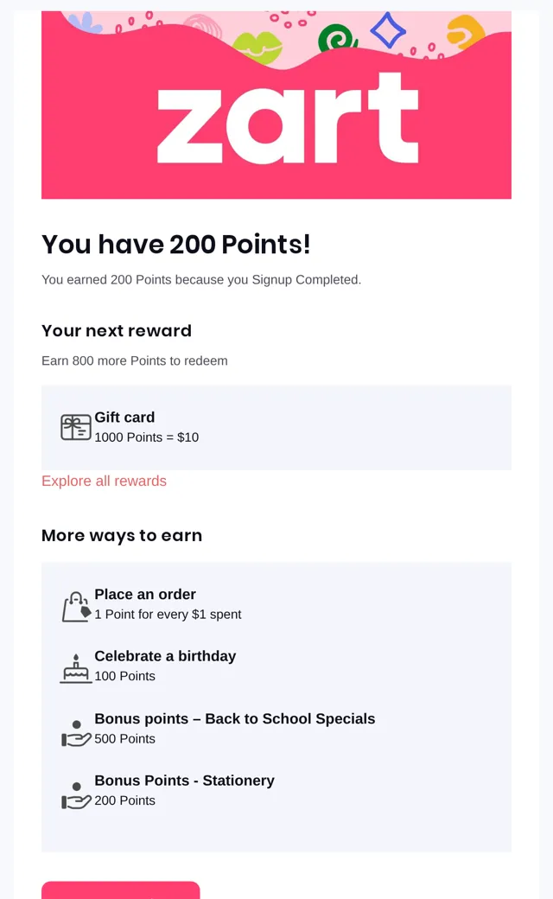Viewport: 553px width, 899px height.
Task: Click the You have 200 Points! heading
Action: [176, 245]
